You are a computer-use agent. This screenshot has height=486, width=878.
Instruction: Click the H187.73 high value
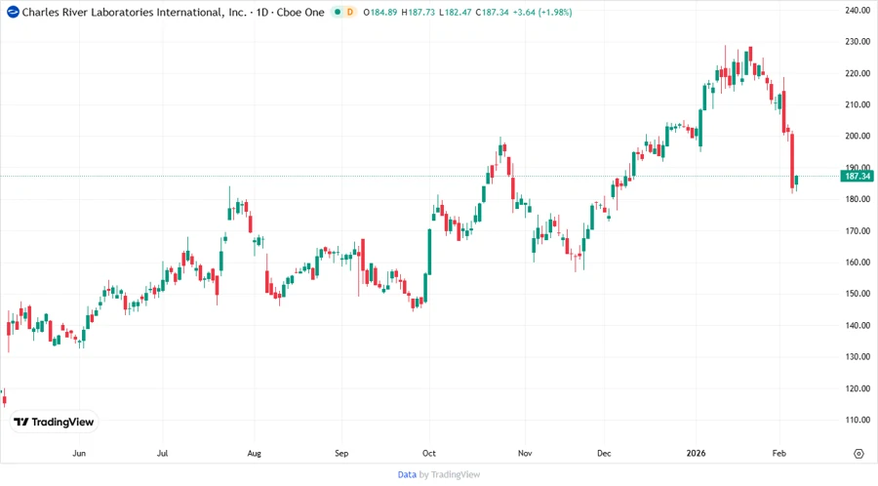(419, 12)
